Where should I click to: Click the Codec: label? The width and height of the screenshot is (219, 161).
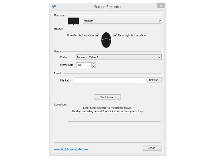click(x=64, y=57)
